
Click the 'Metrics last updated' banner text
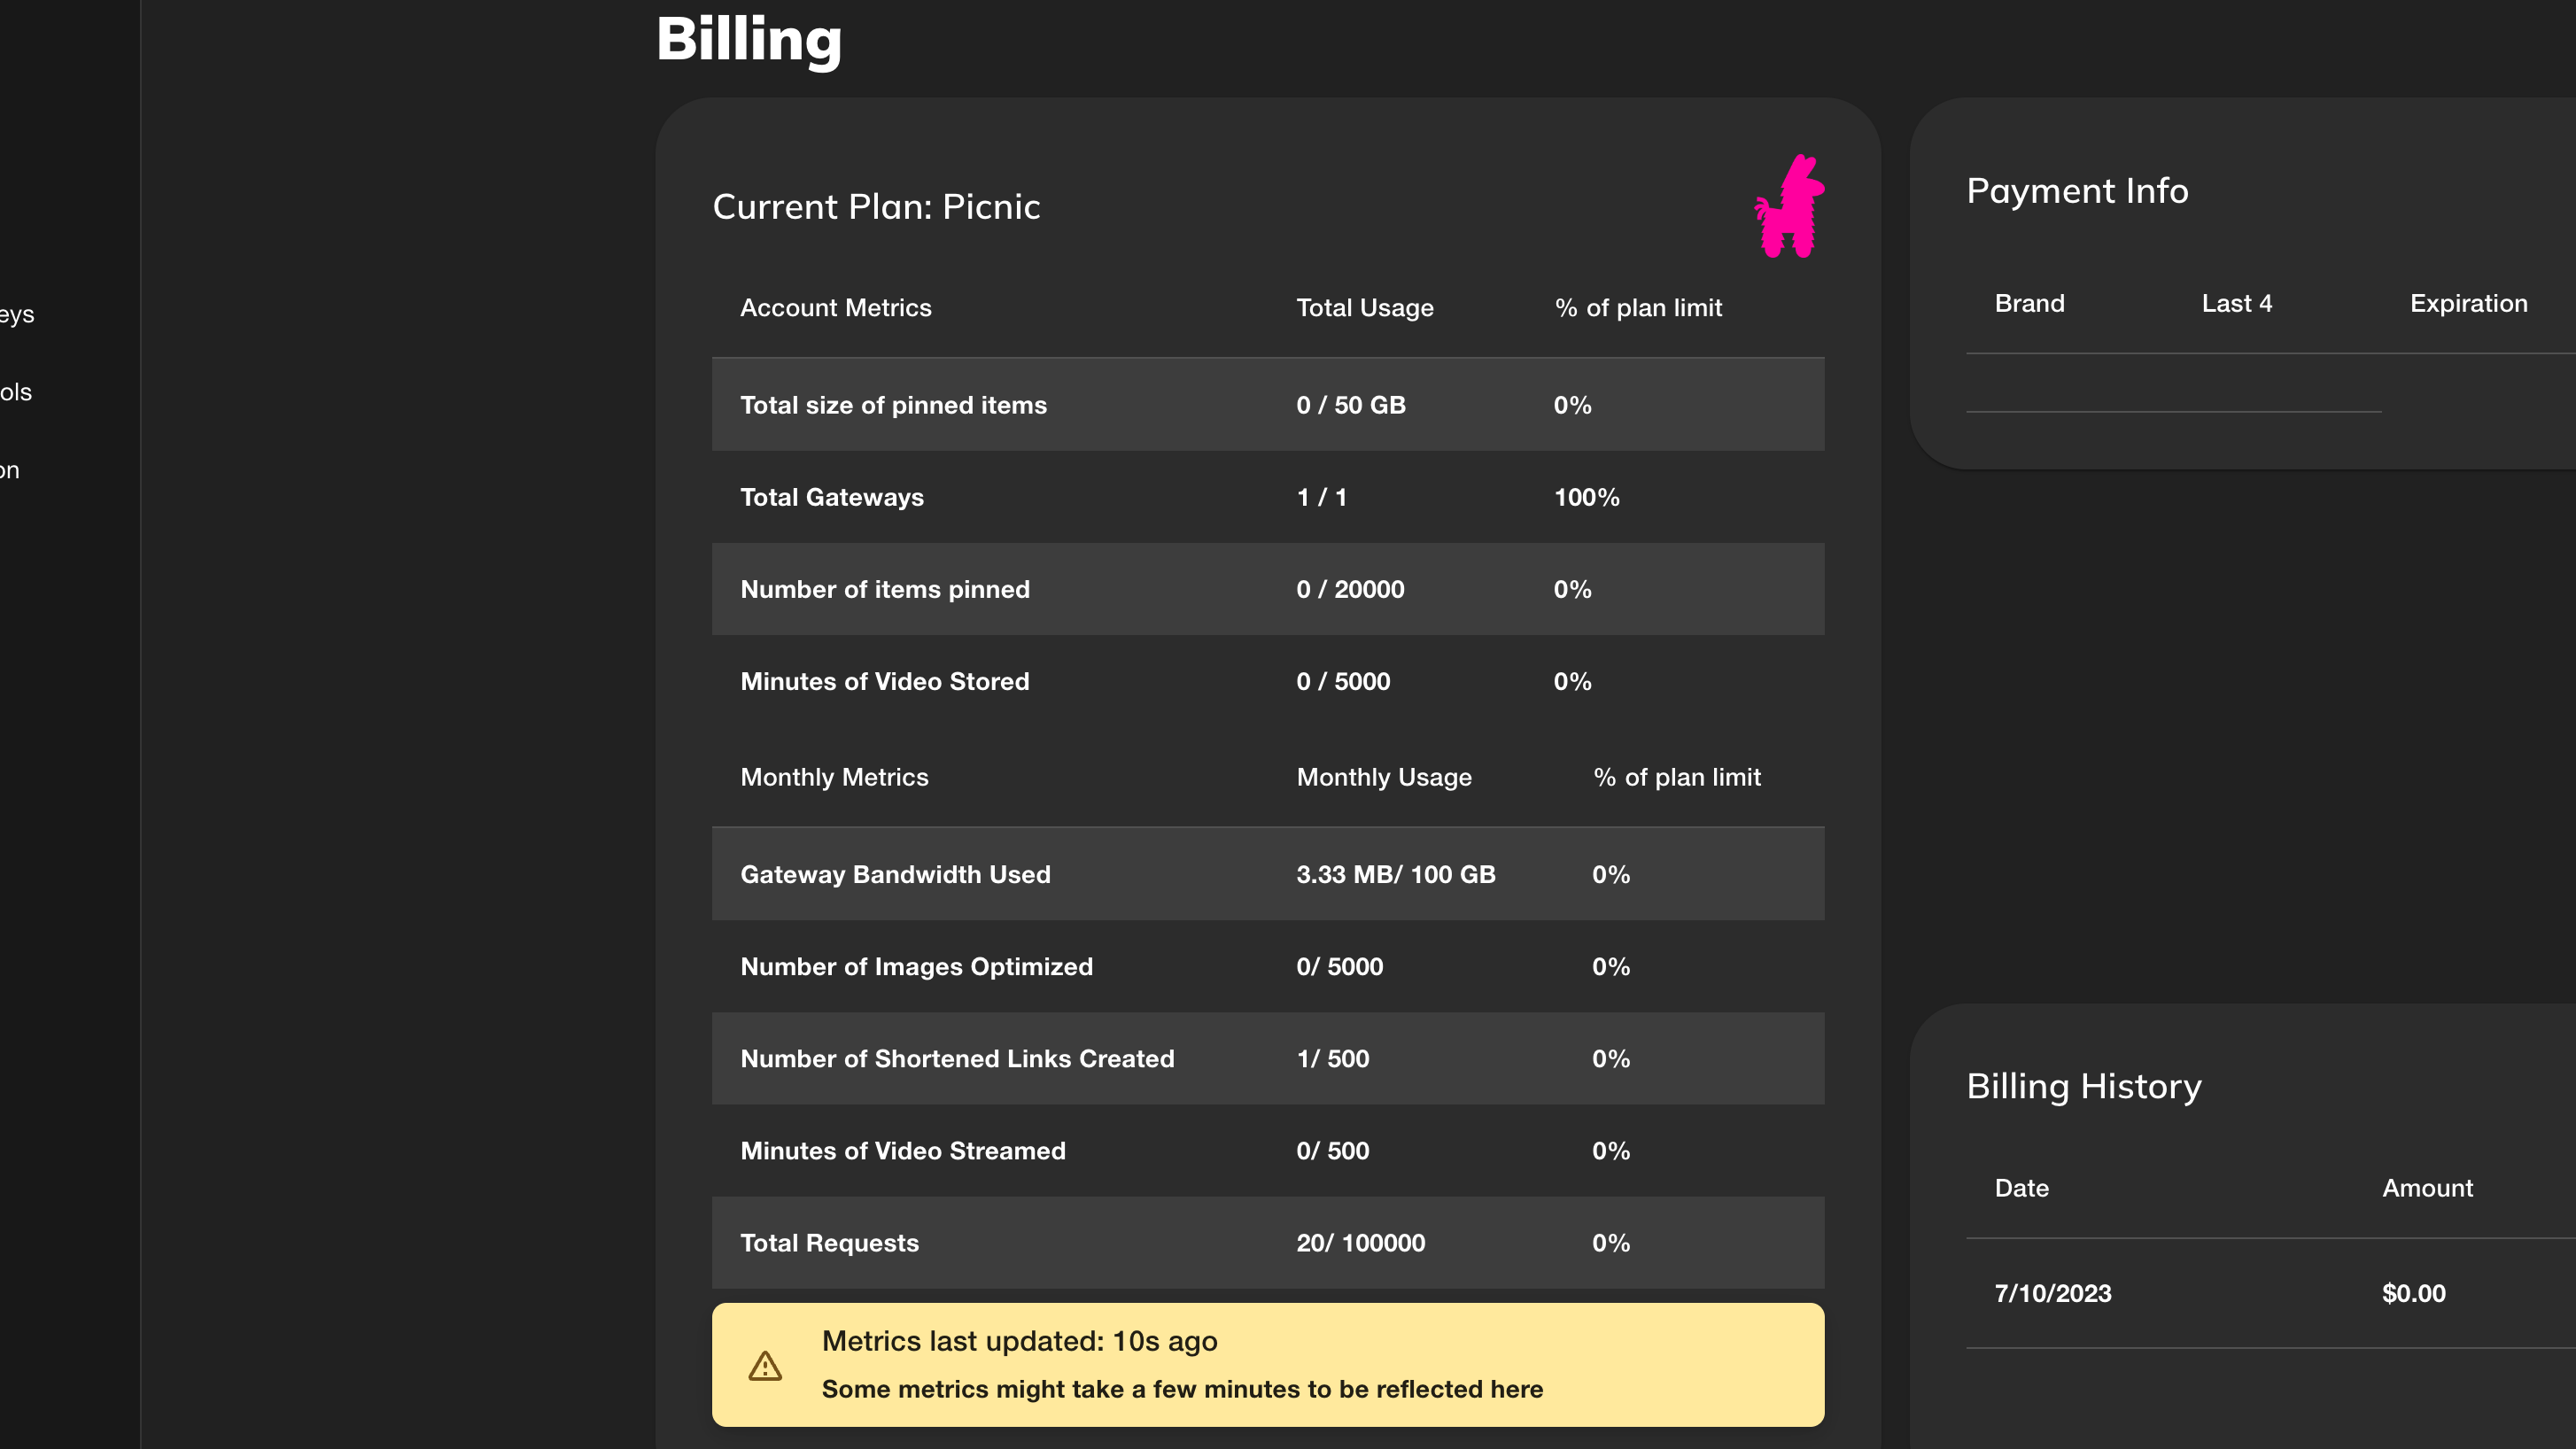pyautogui.click(x=1019, y=1341)
